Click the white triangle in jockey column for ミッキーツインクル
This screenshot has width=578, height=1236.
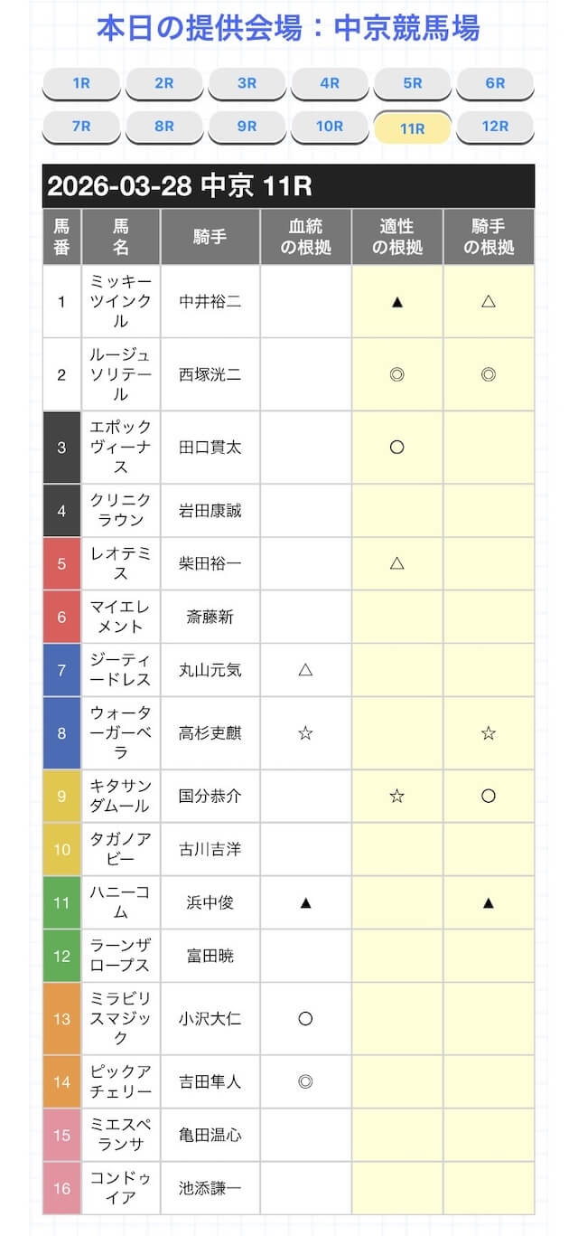pos(489,302)
